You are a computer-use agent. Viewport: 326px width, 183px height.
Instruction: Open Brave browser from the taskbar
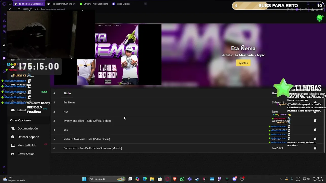175,179
